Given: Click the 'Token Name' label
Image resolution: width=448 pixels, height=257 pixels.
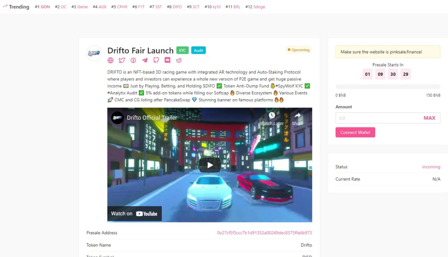Looking at the screenshot, I should coord(99,245).
